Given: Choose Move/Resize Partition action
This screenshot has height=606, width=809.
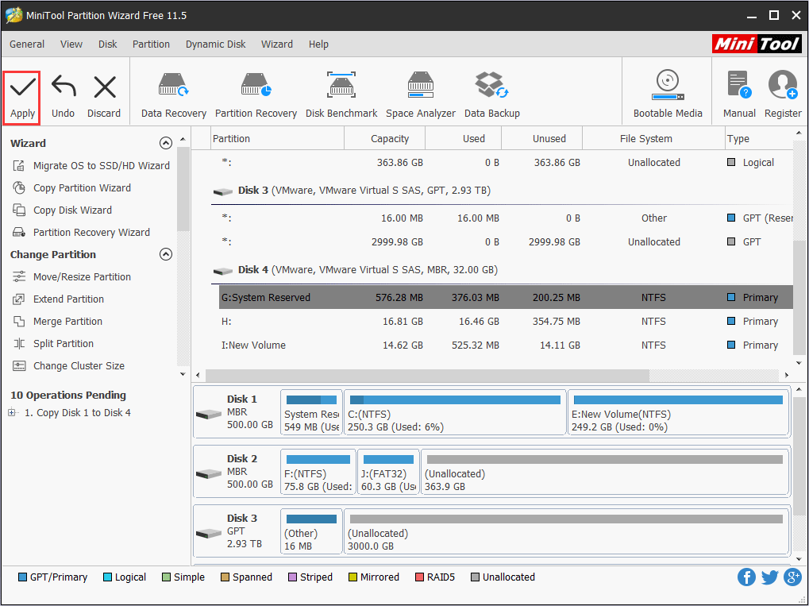Looking at the screenshot, I should (71, 276).
